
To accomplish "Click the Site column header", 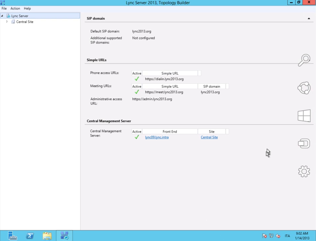I will [212, 132].
